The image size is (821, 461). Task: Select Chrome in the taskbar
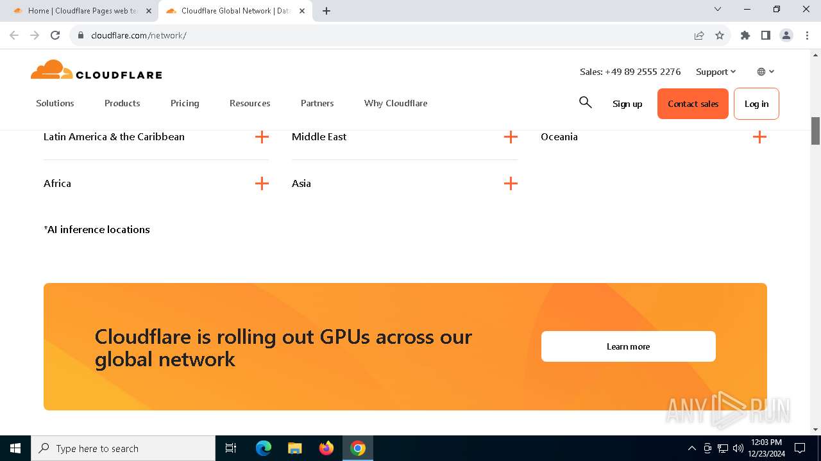pyautogui.click(x=358, y=448)
